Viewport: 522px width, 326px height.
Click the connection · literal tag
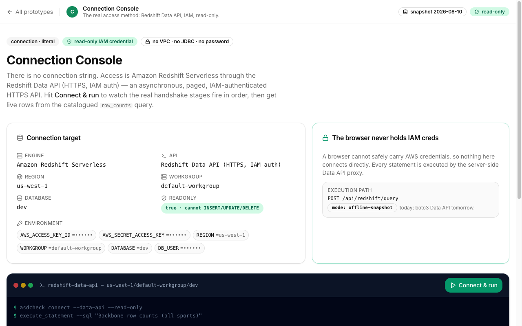(x=33, y=42)
